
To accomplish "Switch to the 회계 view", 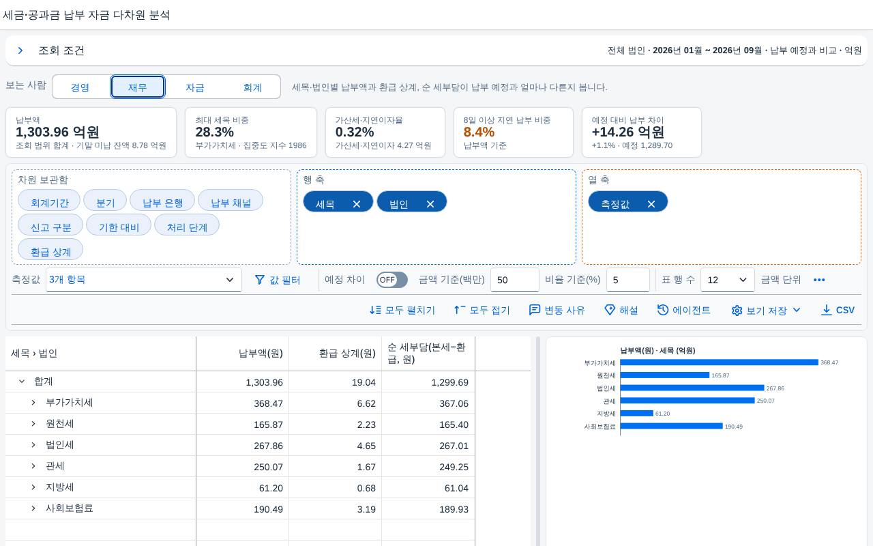I will click(x=252, y=87).
